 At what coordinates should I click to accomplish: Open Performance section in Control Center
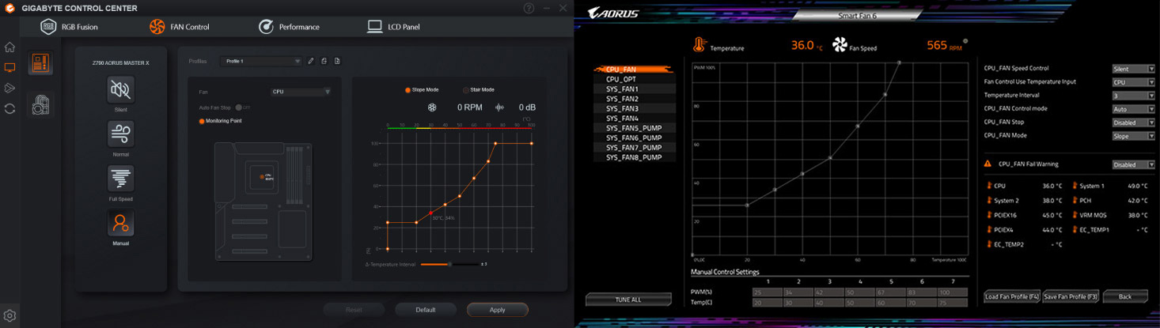tap(289, 26)
